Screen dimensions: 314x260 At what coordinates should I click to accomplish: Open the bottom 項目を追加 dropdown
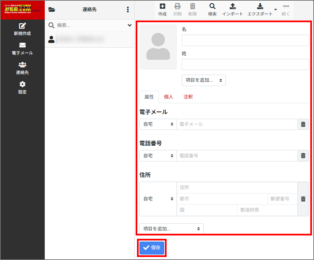[171, 229]
